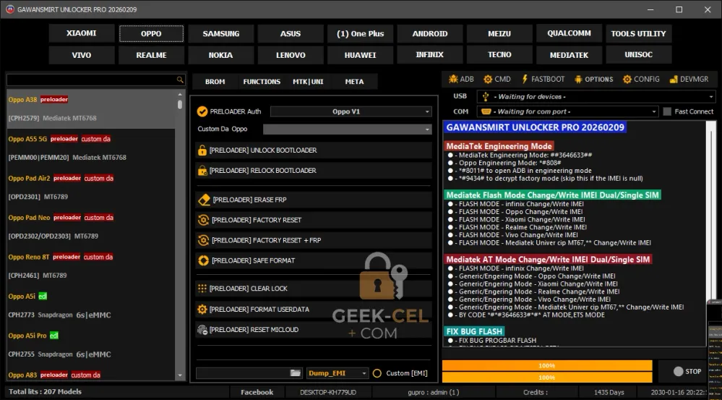
Task: Click the FASTBOOT lightning icon
Action: point(525,80)
